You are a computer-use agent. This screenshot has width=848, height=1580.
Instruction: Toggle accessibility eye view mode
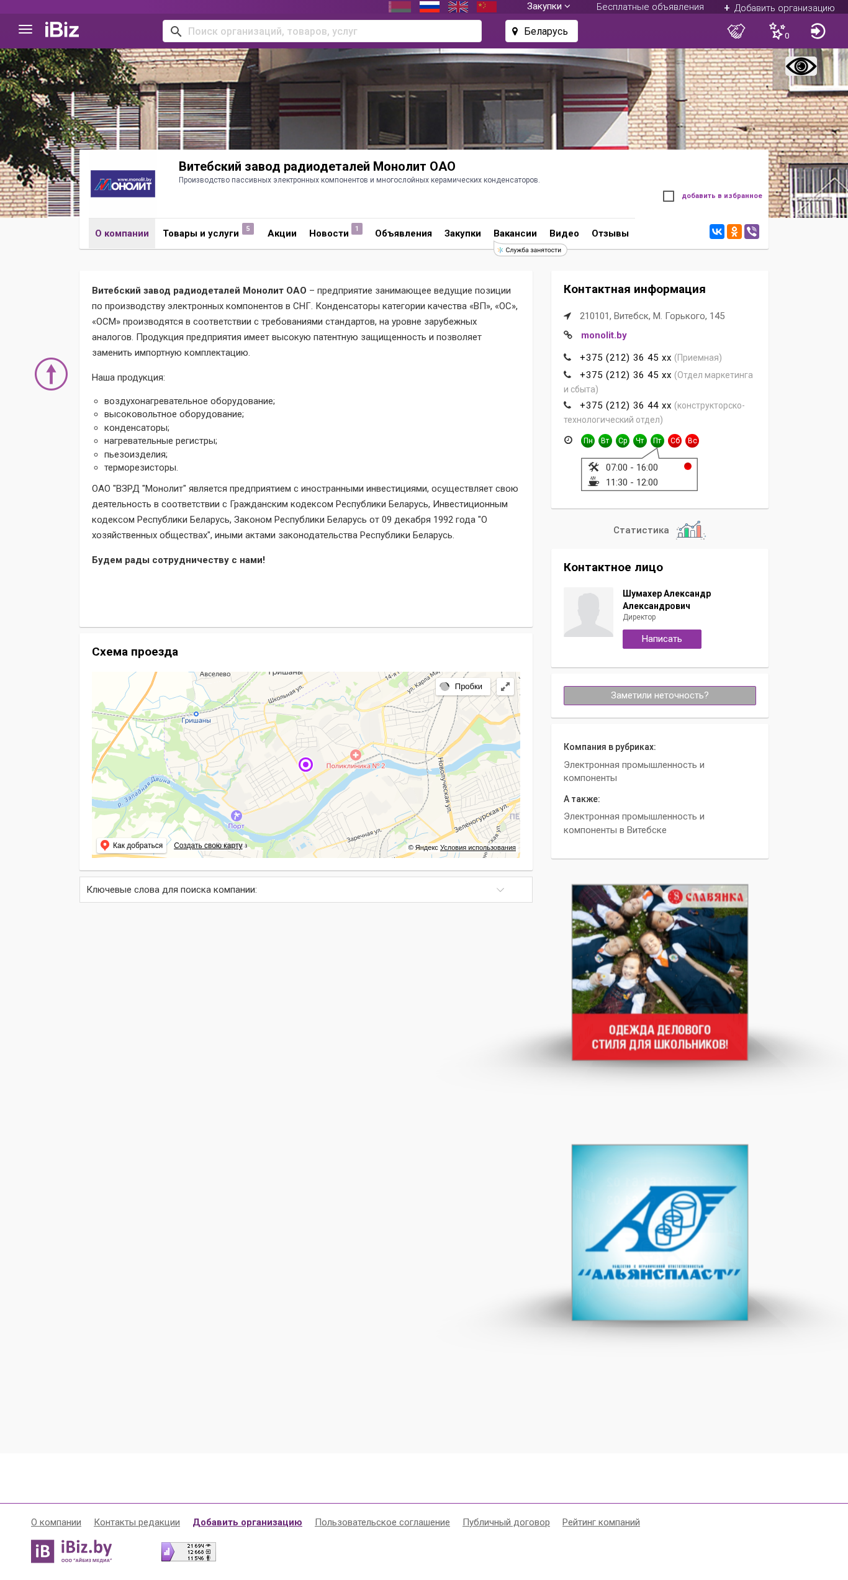801,66
